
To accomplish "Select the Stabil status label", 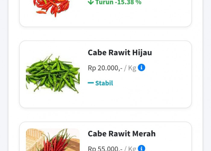I will coord(104,83).
